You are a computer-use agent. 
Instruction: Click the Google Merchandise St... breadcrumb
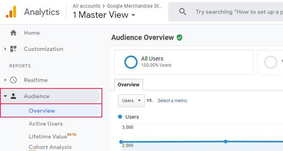[134, 6]
